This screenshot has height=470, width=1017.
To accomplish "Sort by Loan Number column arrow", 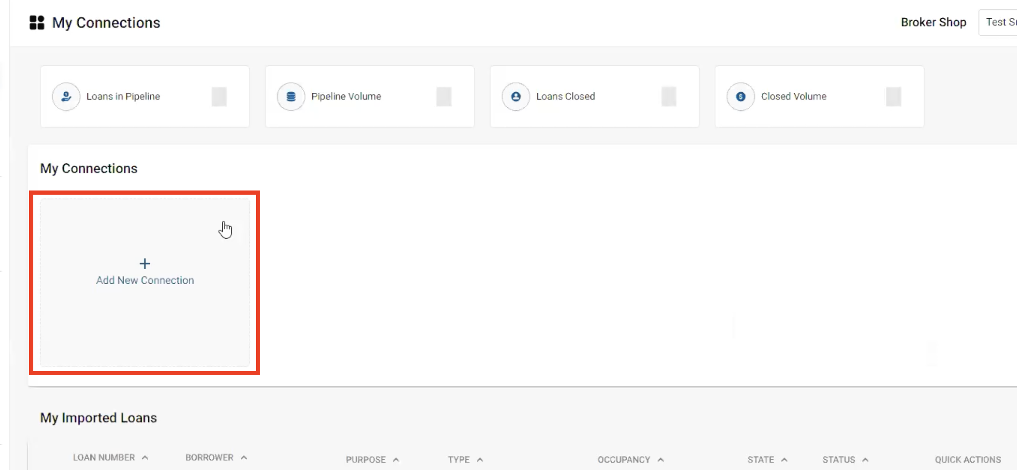I will tap(145, 458).
